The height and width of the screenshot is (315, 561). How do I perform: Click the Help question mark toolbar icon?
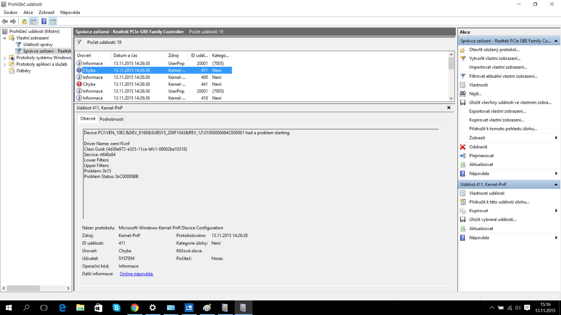(44, 21)
